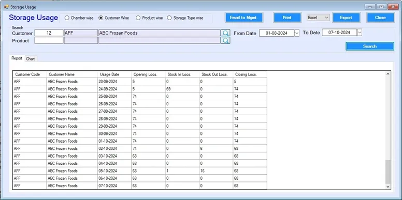This screenshot has width=402, height=200.
Task: Click the 23-09-2024 usage date cell
Action: click(x=114, y=82)
